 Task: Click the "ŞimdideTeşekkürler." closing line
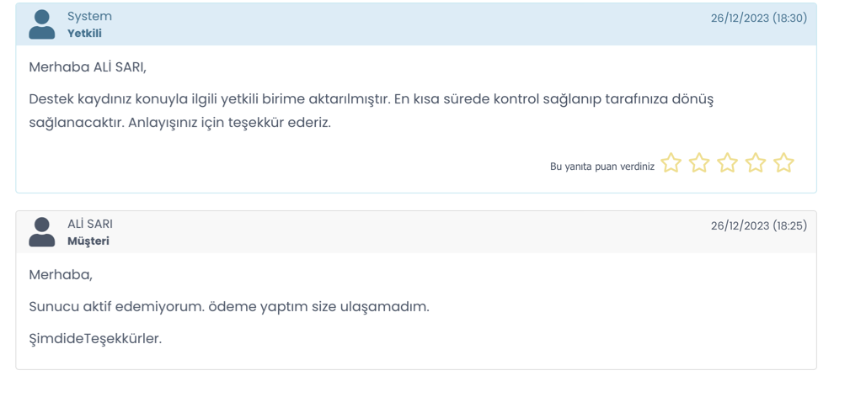pos(95,339)
